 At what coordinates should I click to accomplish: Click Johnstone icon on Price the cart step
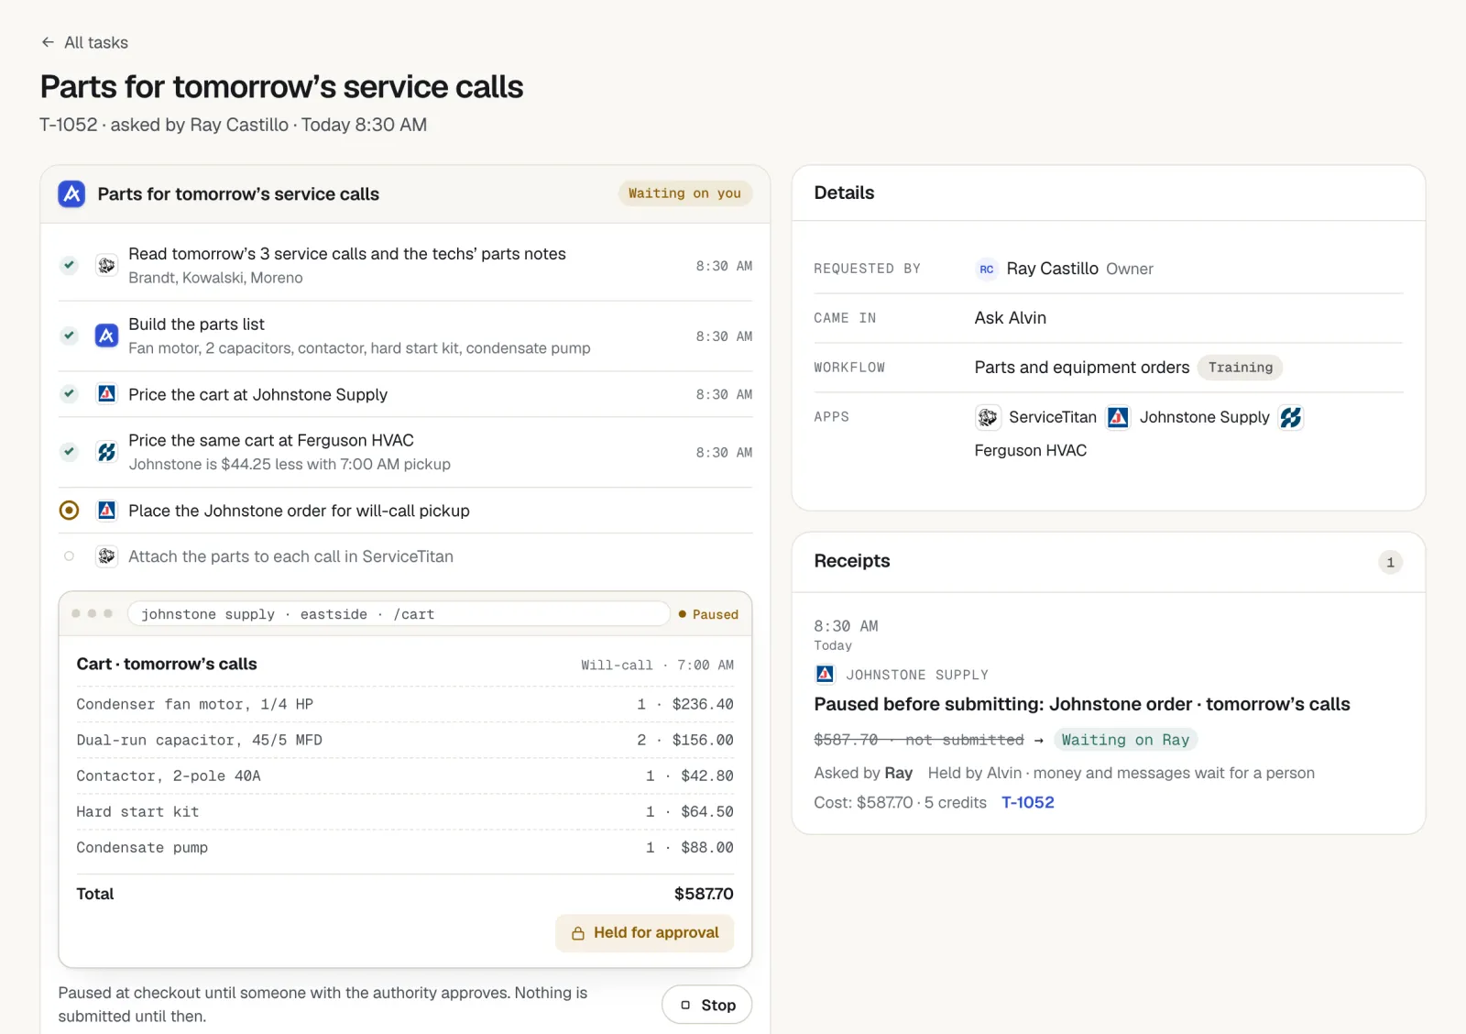(106, 394)
